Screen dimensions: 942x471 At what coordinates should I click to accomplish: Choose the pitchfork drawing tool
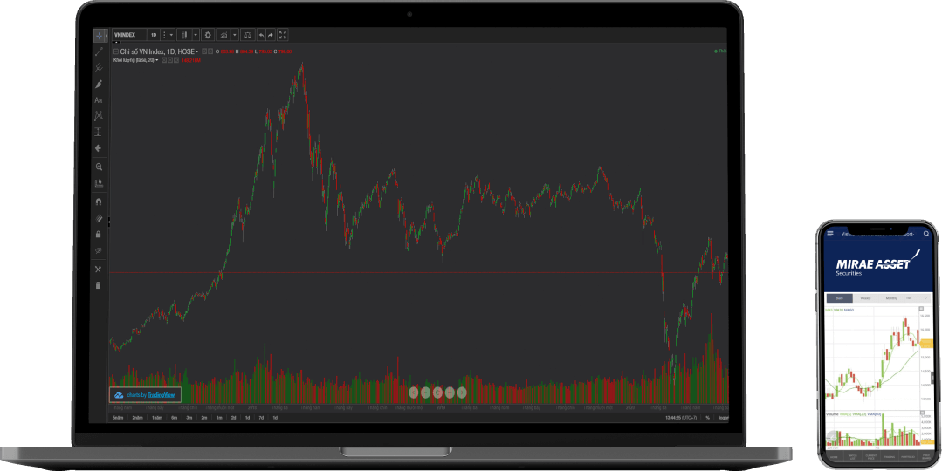pos(99,67)
